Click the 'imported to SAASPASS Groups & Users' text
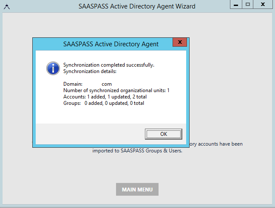This screenshot has height=208, width=275. [x=137, y=150]
